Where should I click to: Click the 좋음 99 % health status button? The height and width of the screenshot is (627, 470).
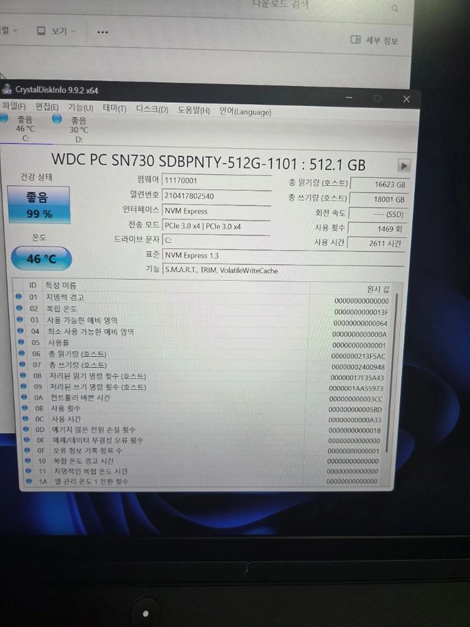point(38,205)
